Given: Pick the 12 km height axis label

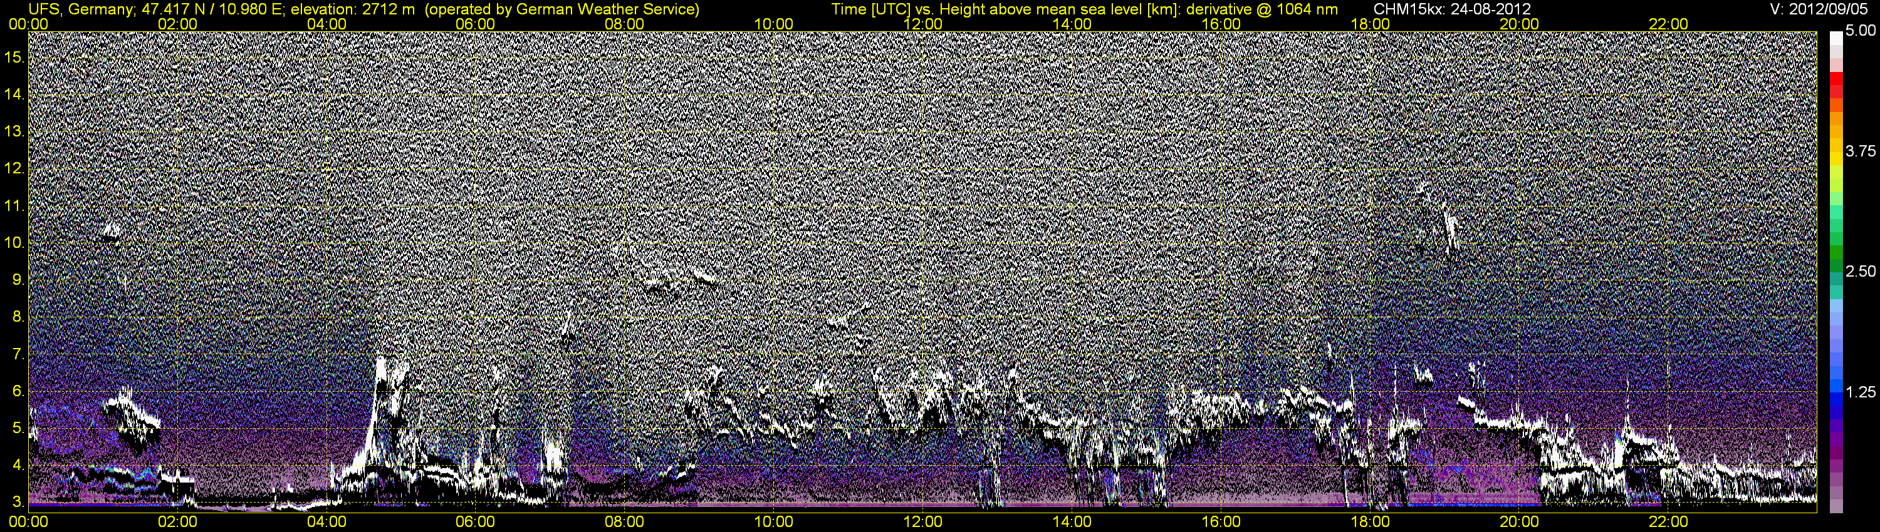Looking at the screenshot, I should (x=14, y=169).
